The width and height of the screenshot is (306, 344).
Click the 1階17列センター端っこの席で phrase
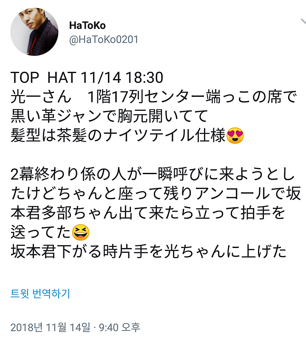[192, 97]
